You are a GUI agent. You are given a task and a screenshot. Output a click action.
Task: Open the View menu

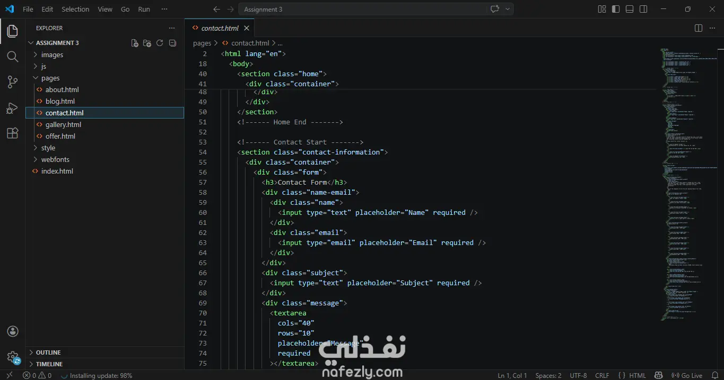(105, 9)
